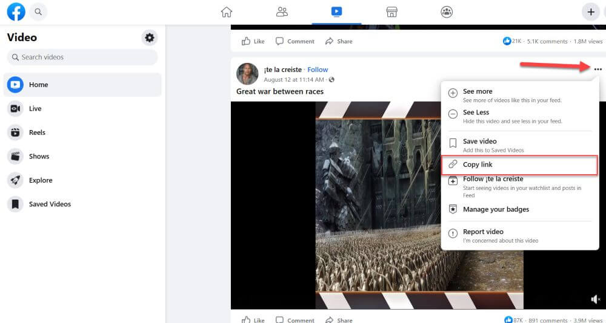Open the 891 comments link

coord(548,321)
